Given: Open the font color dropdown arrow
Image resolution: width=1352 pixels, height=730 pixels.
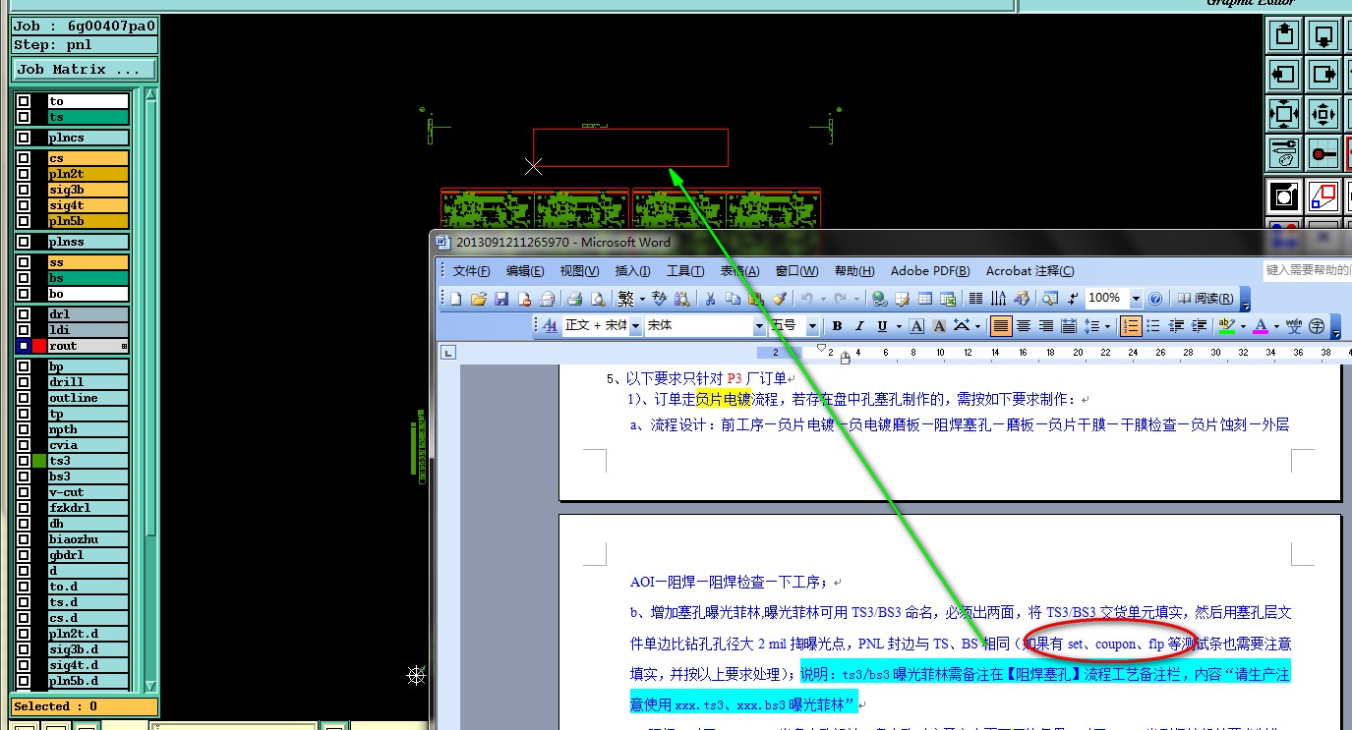Looking at the screenshot, I should point(1276,326).
